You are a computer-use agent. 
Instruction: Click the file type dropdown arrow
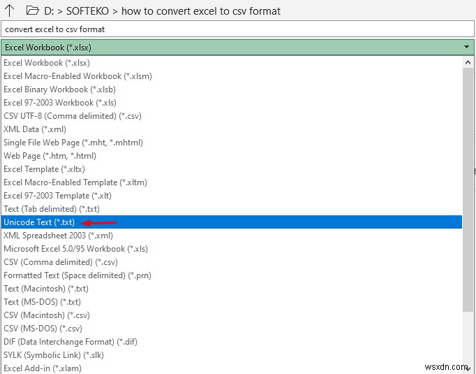(467, 47)
